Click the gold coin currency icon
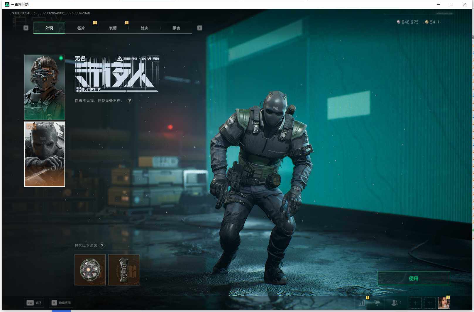This screenshot has height=312, width=474. click(427, 22)
